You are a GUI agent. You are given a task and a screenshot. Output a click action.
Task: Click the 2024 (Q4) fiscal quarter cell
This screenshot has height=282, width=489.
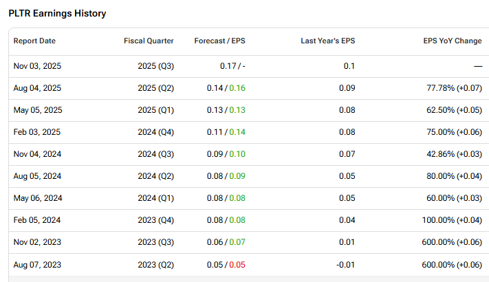155,133
